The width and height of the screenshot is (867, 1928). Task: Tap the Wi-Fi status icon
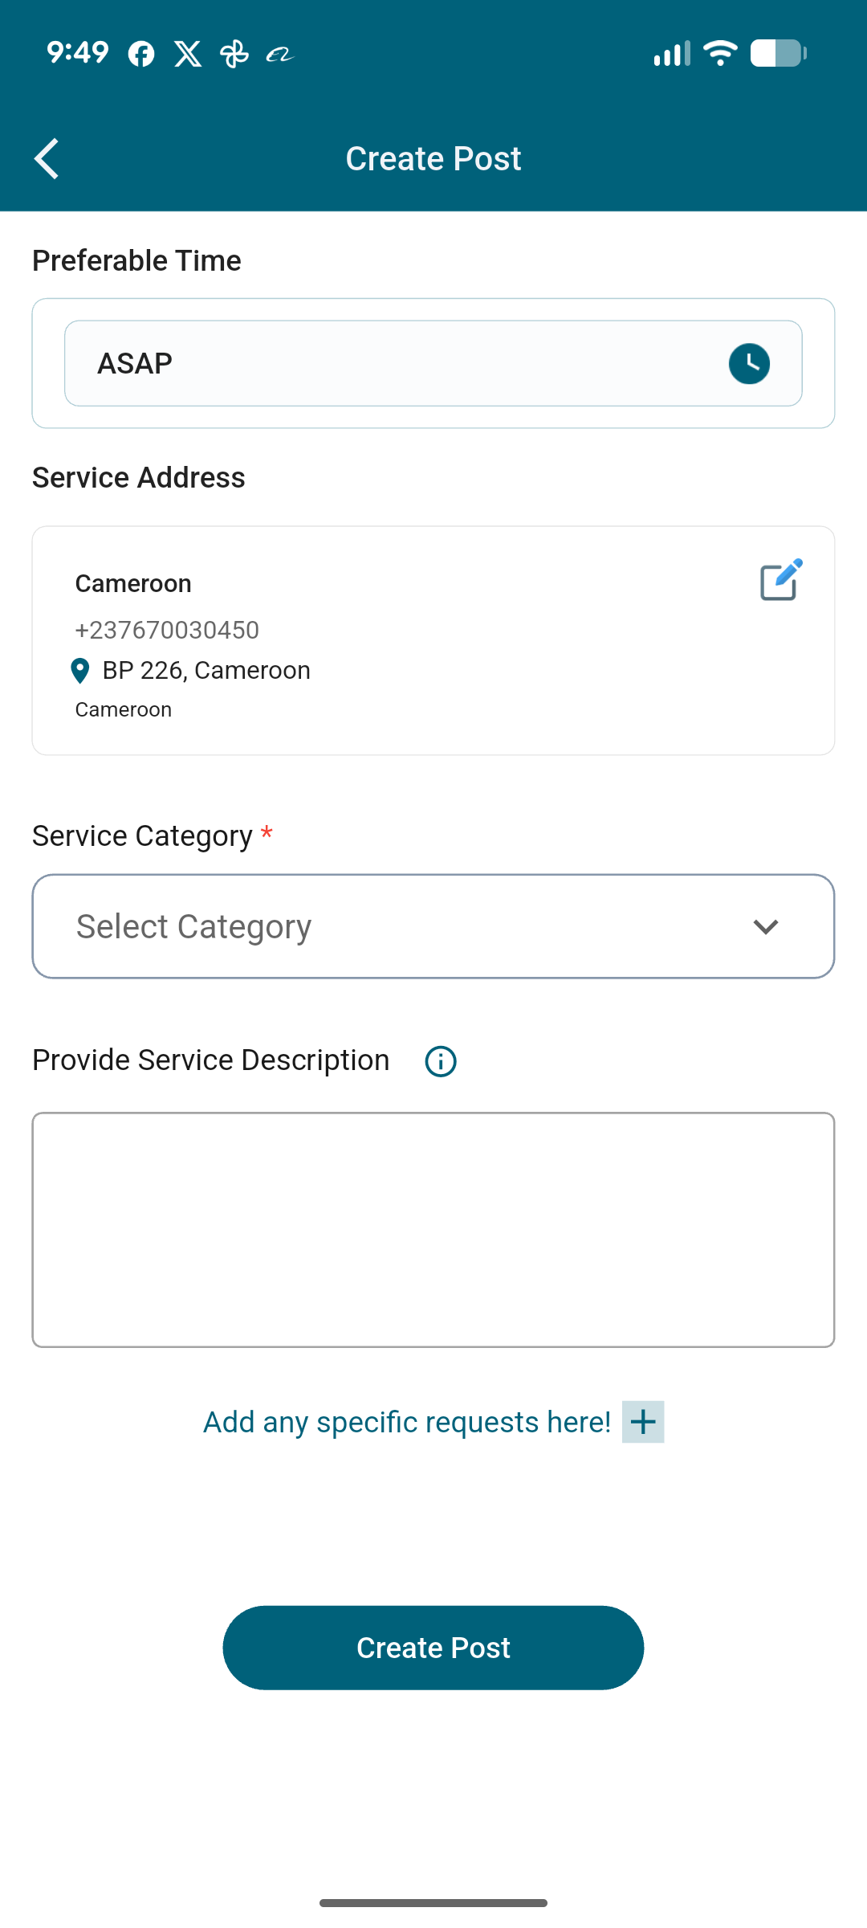click(720, 53)
